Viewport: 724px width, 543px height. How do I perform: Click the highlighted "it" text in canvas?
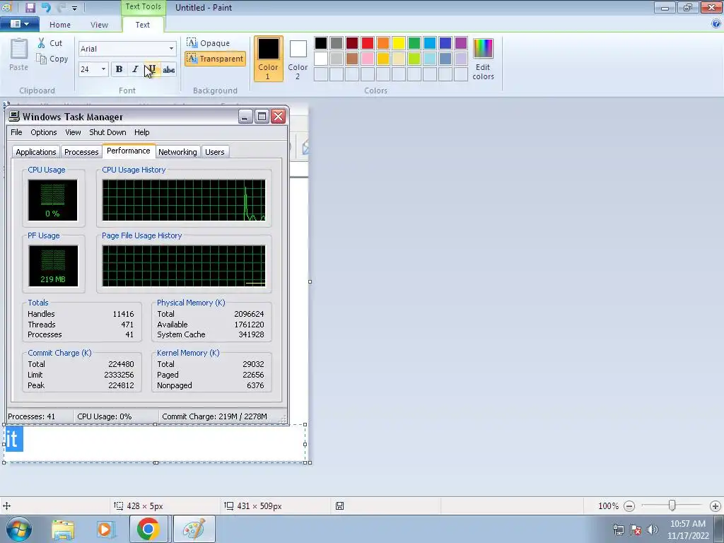point(13,438)
